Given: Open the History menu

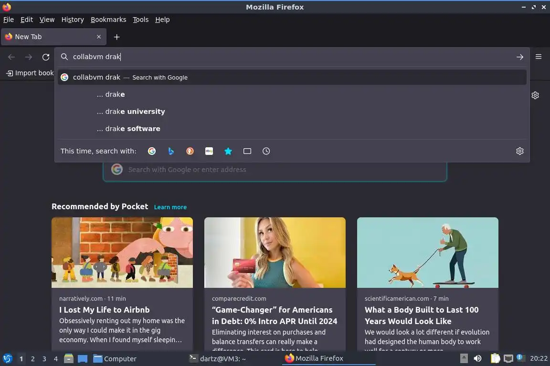Looking at the screenshot, I should coord(73,20).
